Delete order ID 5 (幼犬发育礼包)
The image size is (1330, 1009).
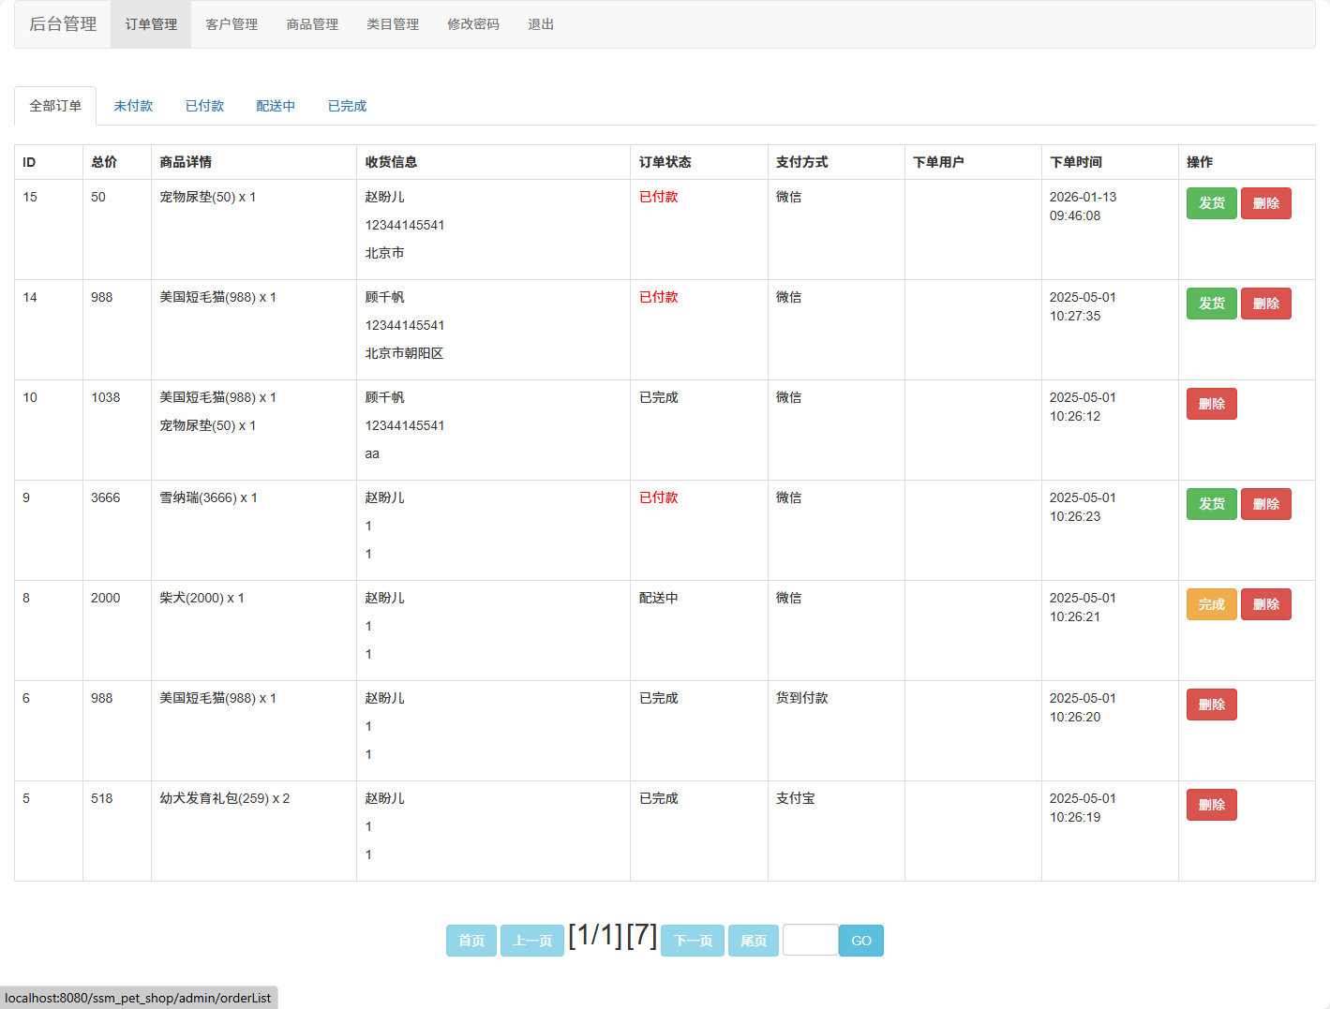point(1211,805)
